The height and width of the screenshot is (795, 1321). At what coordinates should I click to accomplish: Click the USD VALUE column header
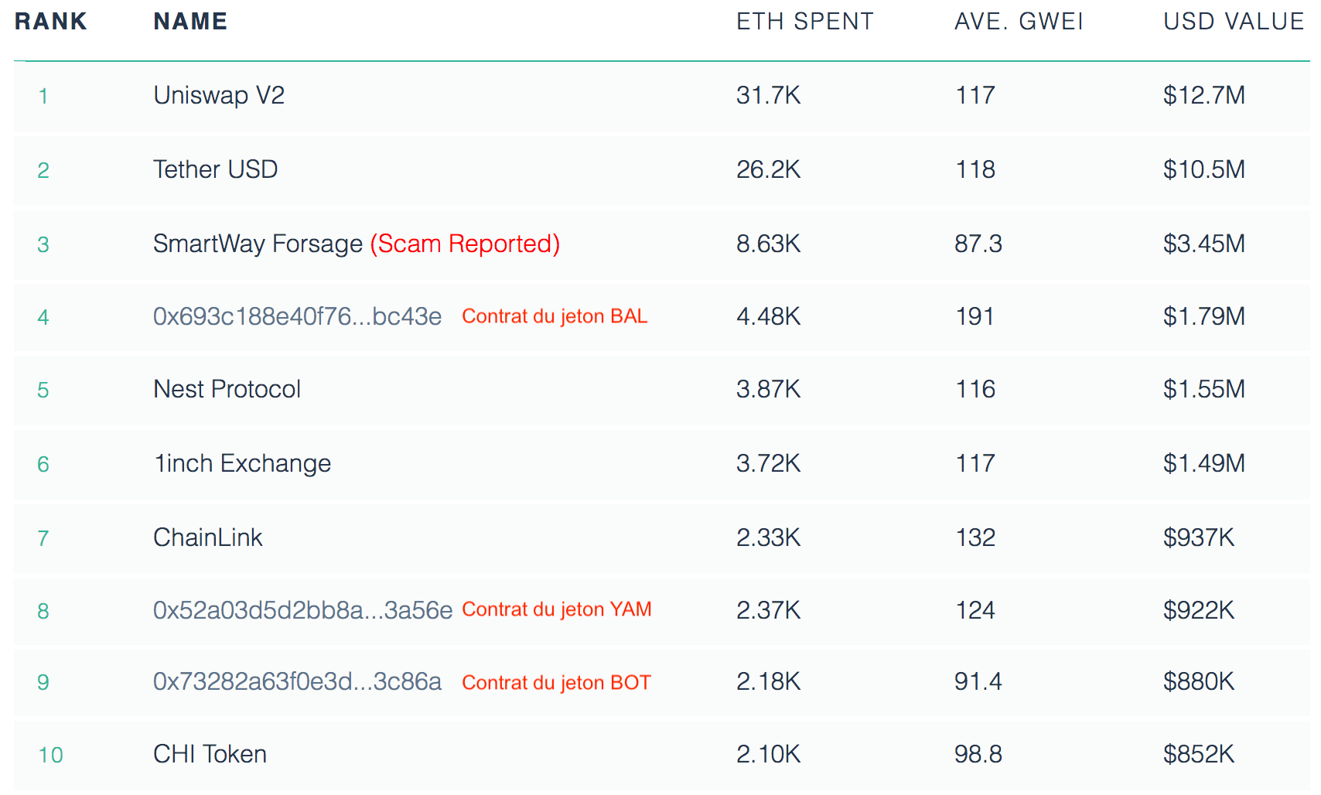1234,21
